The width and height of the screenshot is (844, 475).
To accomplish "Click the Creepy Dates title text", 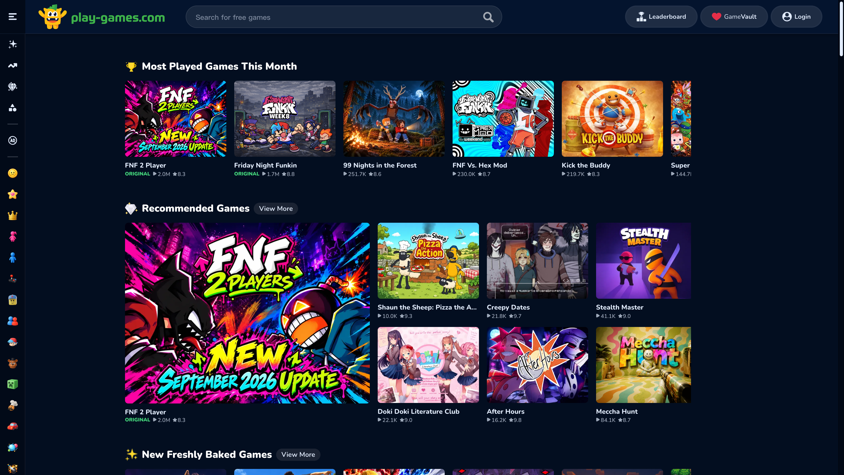I will (508, 307).
